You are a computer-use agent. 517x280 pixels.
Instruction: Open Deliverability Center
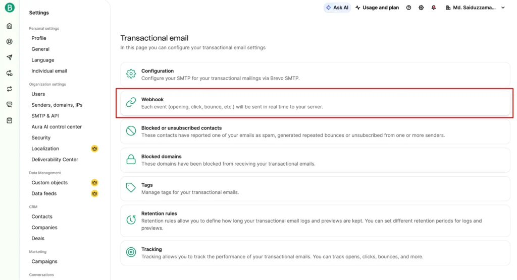(x=55, y=160)
